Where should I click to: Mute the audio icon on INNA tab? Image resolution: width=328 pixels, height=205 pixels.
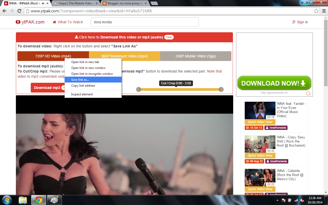coord(43,3)
